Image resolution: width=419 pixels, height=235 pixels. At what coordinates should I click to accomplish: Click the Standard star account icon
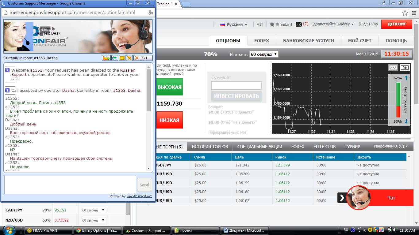[x=272, y=24]
